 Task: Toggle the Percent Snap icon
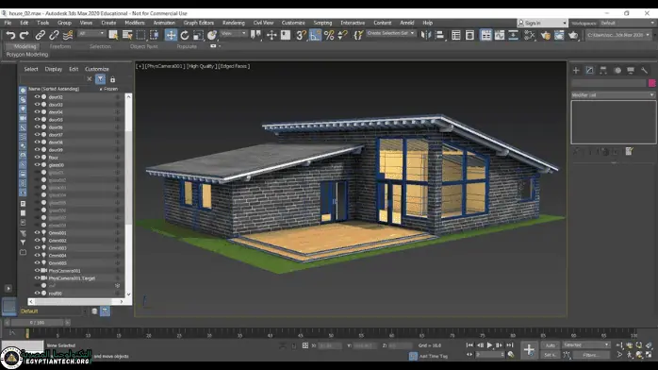(329, 35)
